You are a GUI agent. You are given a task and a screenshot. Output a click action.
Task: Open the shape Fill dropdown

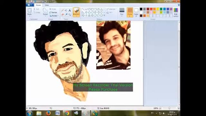coord(109,13)
